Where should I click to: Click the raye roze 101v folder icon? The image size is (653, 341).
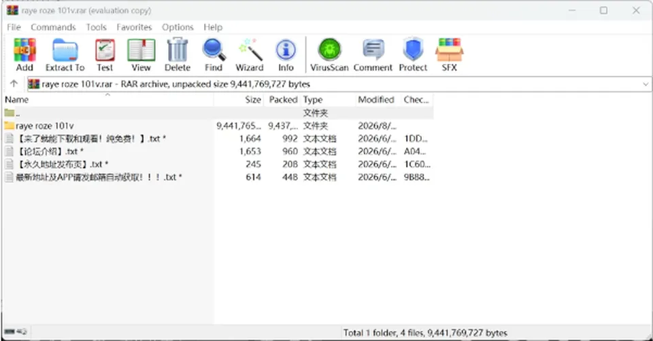9,126
